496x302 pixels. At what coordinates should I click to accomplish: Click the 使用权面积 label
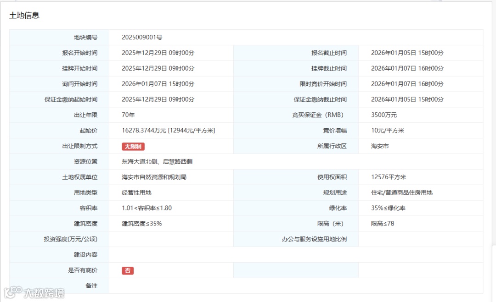pos(332,177)
